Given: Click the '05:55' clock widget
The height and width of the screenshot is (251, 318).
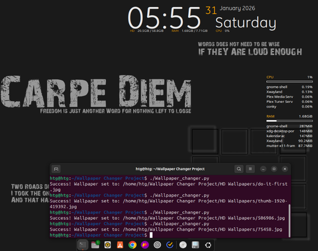Looking at the screenshot, I should point(164,18).
